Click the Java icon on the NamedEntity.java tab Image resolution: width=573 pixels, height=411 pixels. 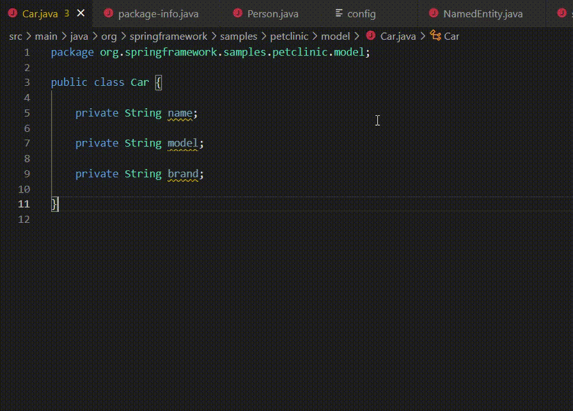[x=434, y=13]
